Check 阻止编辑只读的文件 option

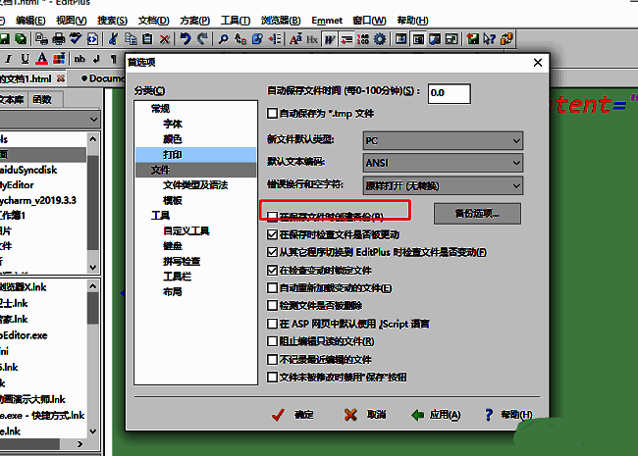[274, 341]
